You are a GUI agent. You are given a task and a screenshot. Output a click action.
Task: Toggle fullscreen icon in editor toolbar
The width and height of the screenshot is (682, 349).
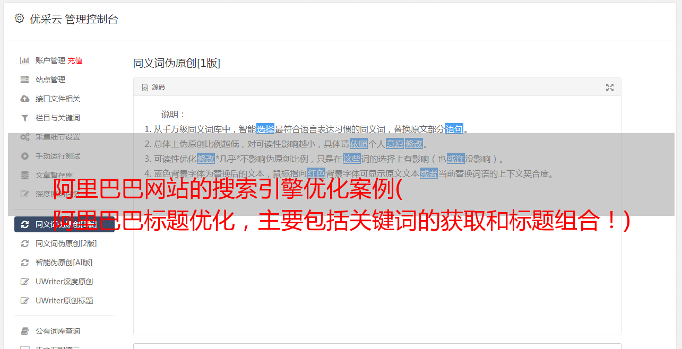610,88
